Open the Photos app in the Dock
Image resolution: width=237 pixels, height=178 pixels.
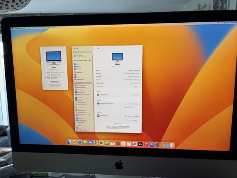click(x=101, y=143)
